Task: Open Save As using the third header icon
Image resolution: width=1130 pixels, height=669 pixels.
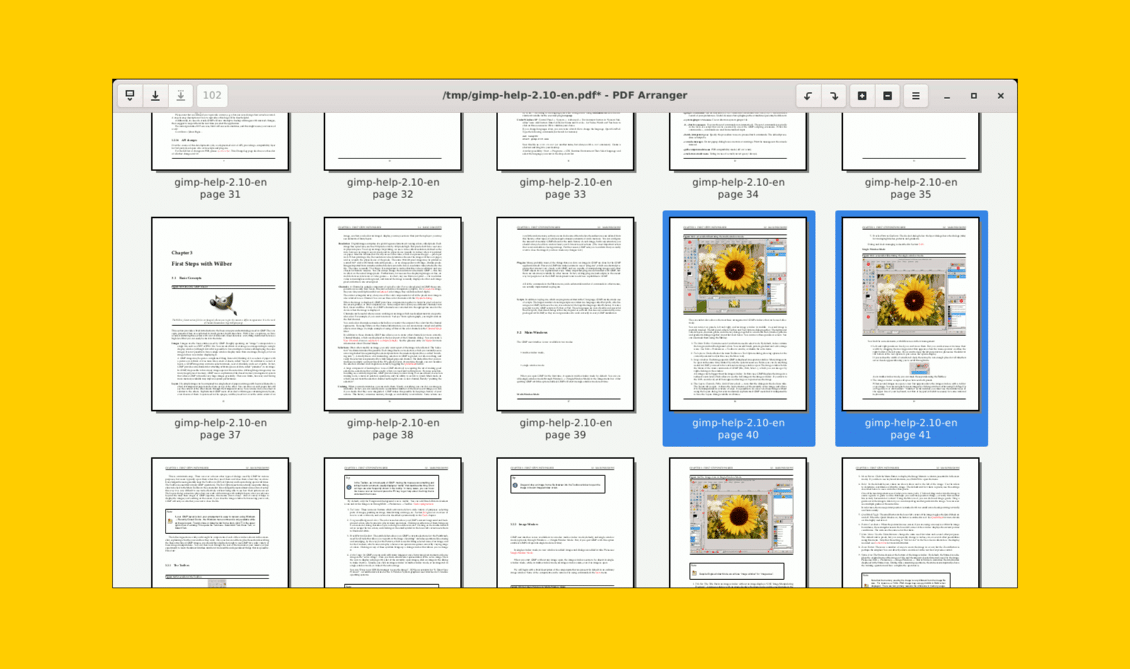Action: pyautogui.click(x=181, y=95)
